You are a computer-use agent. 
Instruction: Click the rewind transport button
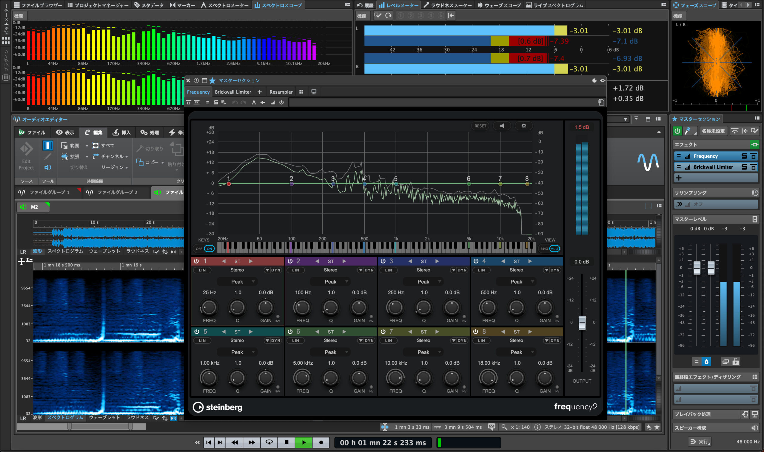point(235,442)
